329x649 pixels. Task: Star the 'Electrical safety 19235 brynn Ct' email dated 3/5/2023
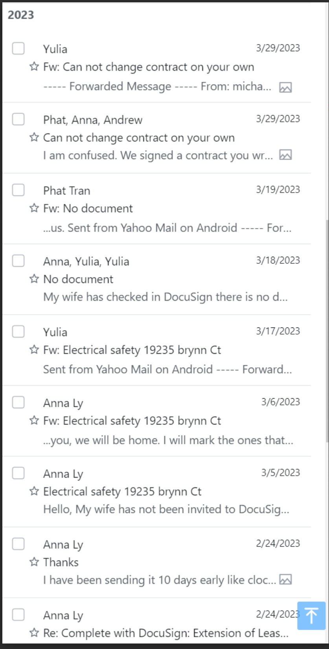pos(34,491)
